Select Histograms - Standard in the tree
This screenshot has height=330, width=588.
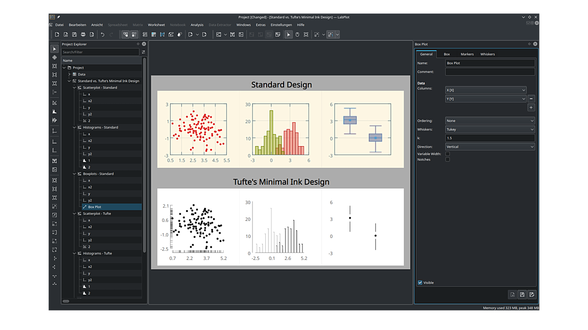(x=100, y=127)
